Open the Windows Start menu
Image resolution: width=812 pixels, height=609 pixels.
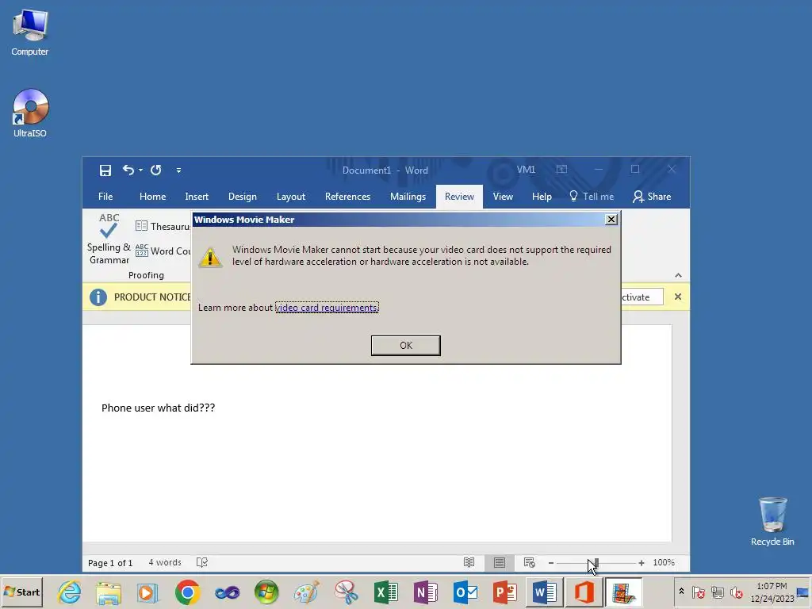tap(21, 592)
